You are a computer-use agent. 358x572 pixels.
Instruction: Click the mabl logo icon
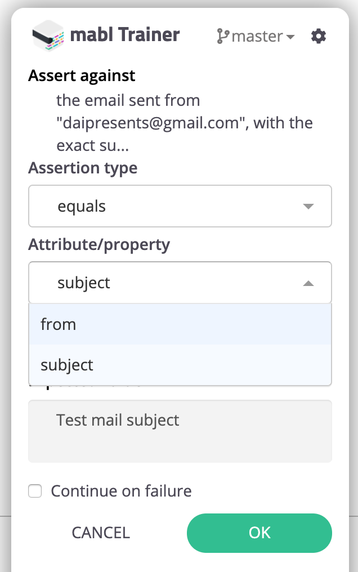point(48,36)
